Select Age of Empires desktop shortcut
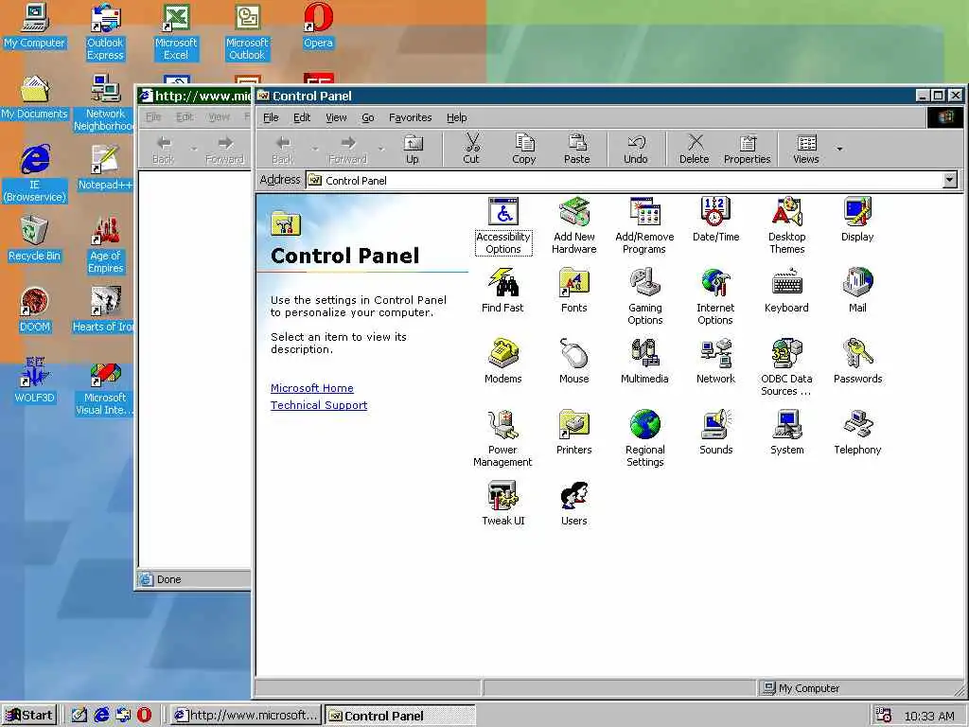Viewport: 969px width, 727px height. coord(106,245)
